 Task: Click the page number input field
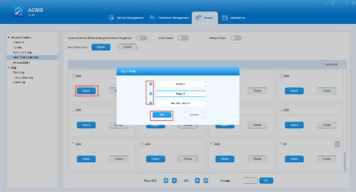[x=250, y=181]
